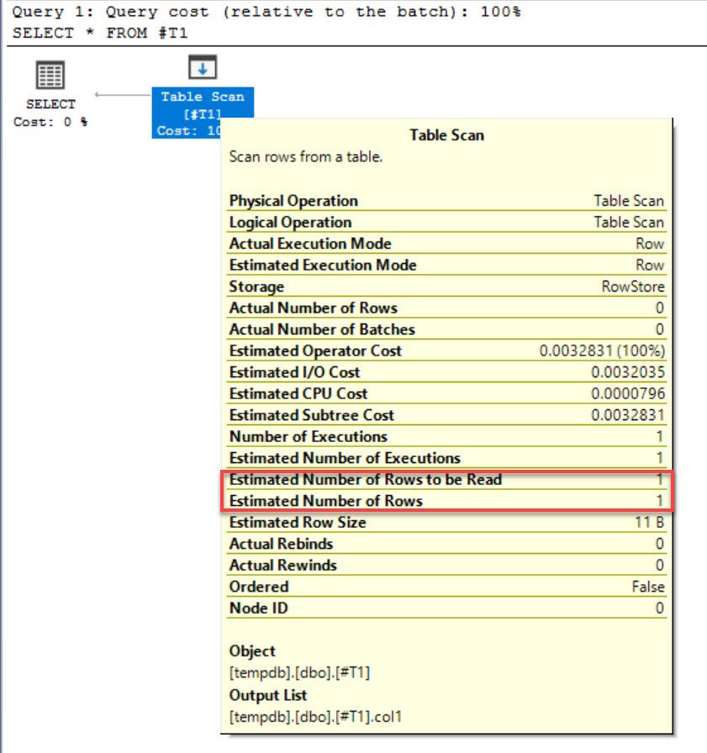
Task: Click the Table Scan operator icon
Action: coord(203,67)
